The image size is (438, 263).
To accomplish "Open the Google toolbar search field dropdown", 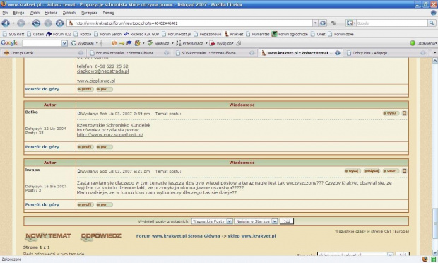I will pos(64,43).
